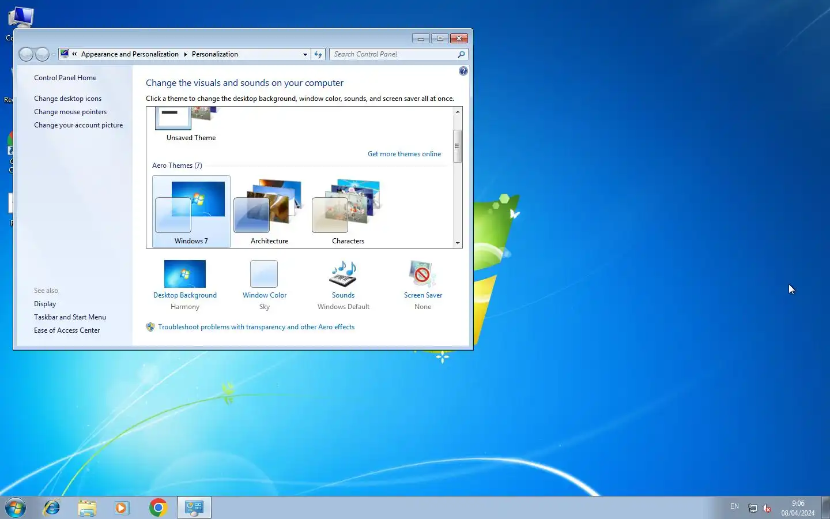Launch Google Chrome from taskbar
Viewport: 830px width, 519px height.
point(158,507)
